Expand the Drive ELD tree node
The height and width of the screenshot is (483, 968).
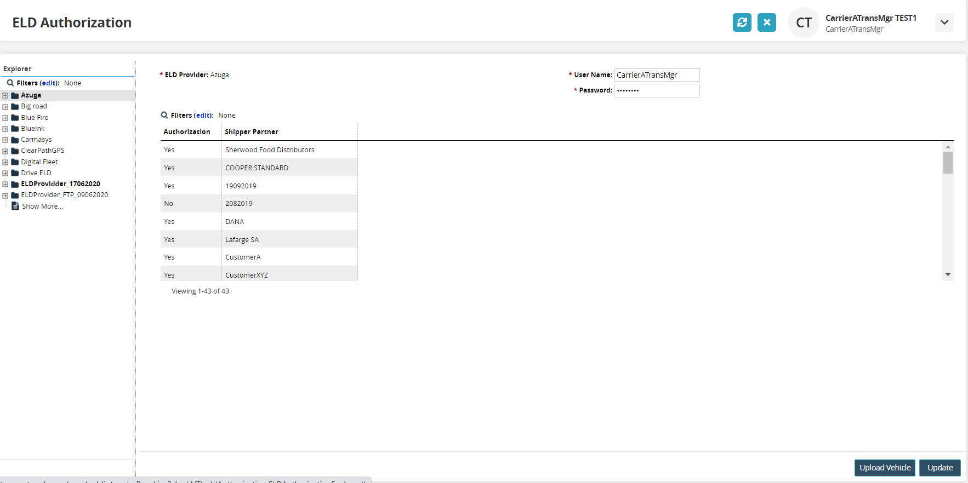[x=5, y=173]
